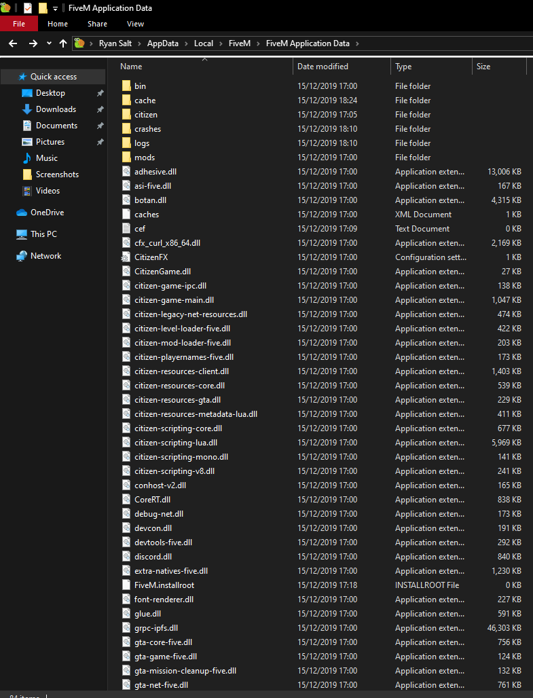
Task: Select the file named cfx_curl_x86_64.dll
Action: click(x=168, y=242)
